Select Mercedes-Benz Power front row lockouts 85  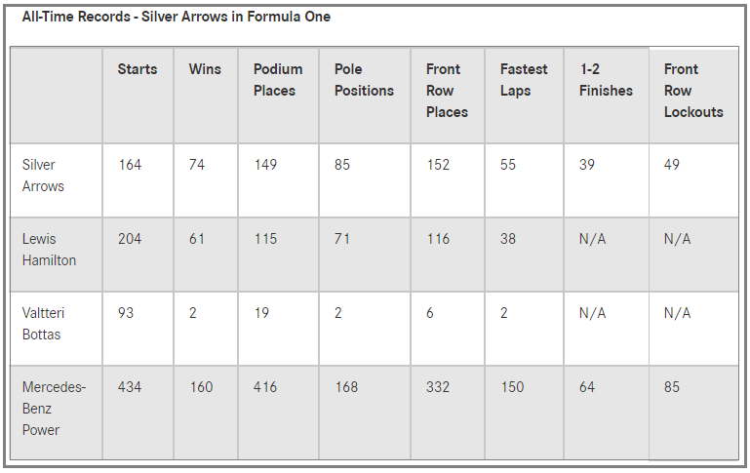(672, 387)
